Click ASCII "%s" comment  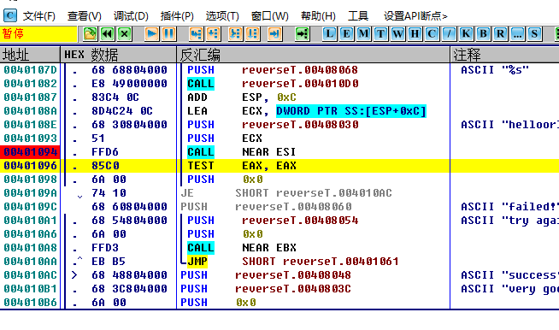pos(495,70)
